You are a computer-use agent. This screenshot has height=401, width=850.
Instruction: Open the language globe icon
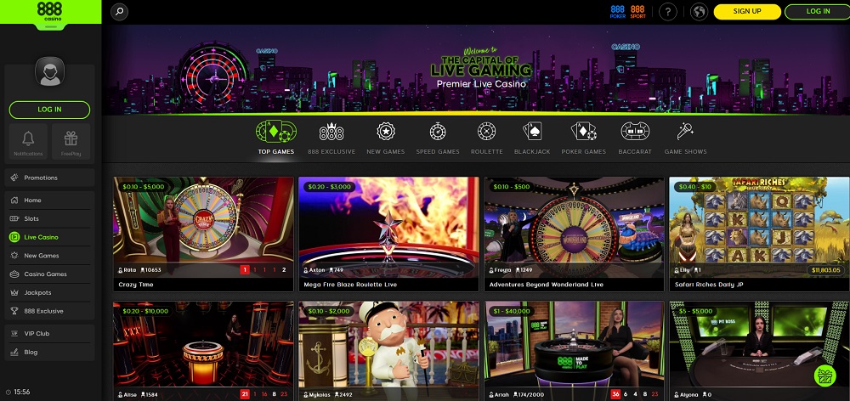[x=700, y=11]
